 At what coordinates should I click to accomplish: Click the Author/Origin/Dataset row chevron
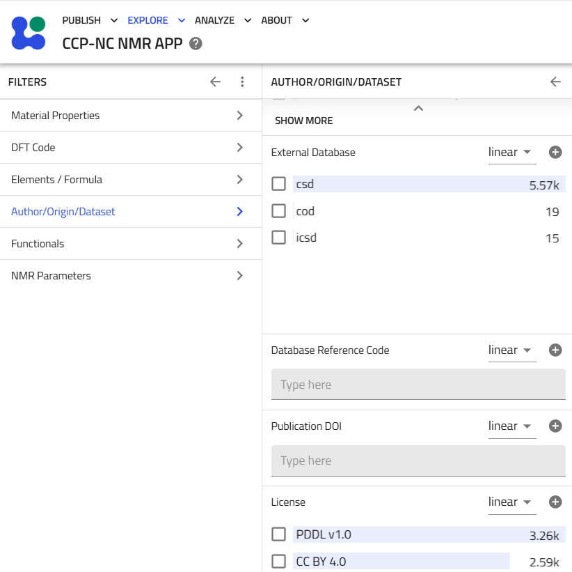coord(239,212)
